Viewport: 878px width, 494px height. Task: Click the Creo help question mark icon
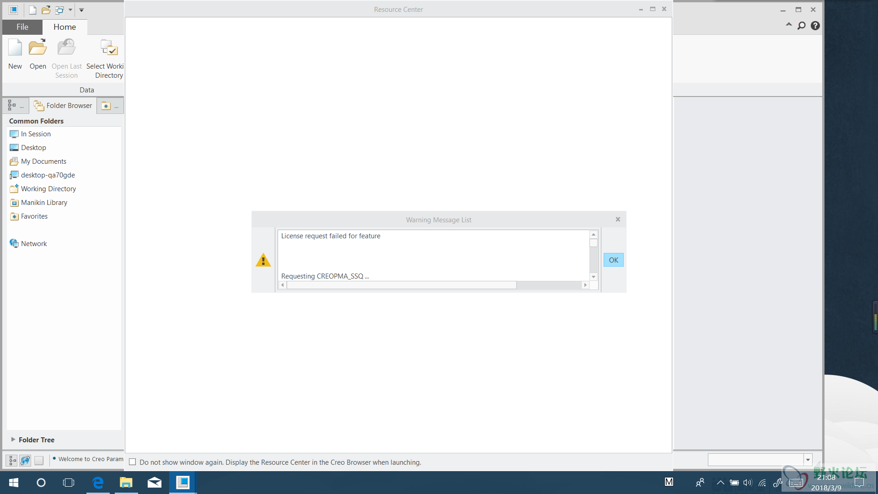tap(815, 26)
